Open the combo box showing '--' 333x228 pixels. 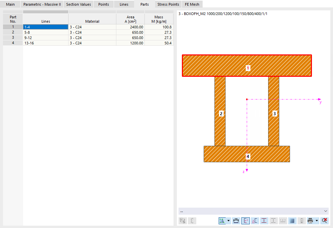click(x=253, y=211)
